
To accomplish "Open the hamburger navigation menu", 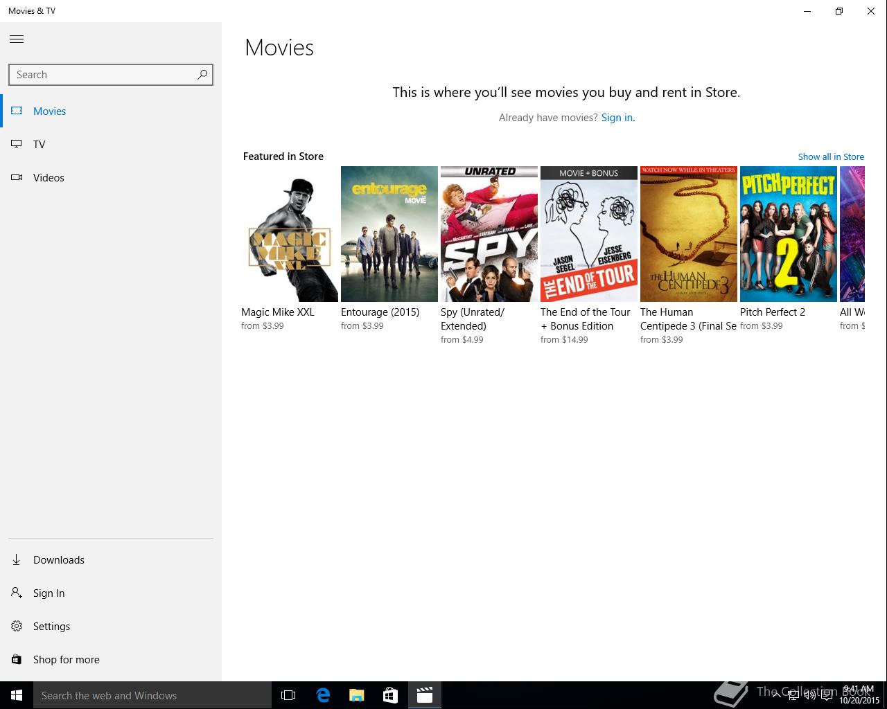I will click(x=17, y=39).
